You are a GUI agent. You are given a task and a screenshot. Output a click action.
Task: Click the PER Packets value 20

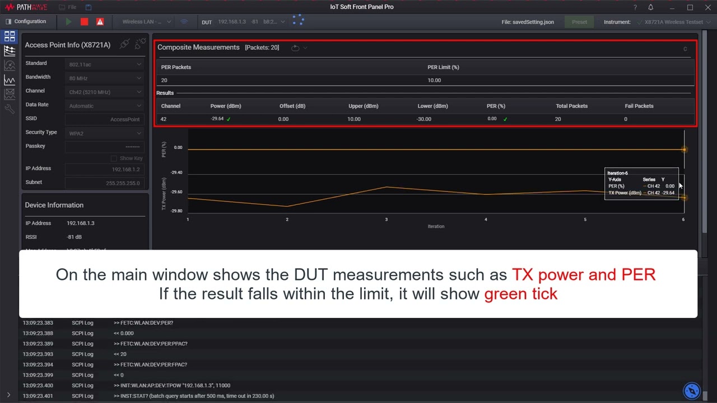pyautogui.click(x=164, y=80)
